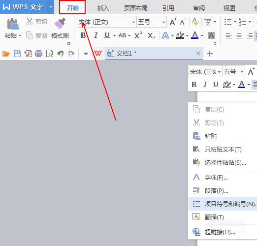Click the clear formatting eraser icon
Screen dimensions: 257x246
(195, 22)
